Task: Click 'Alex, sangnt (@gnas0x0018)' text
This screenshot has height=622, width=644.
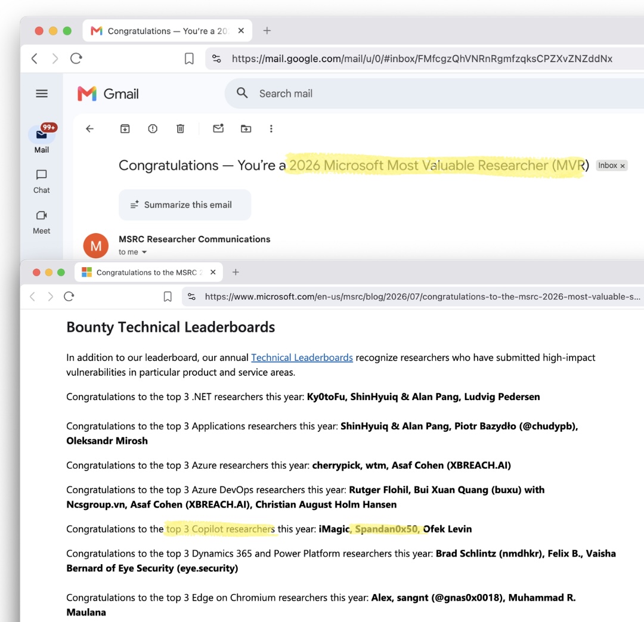Action: 437,598
